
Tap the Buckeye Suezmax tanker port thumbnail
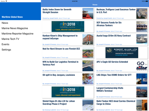(x=142, y=13)
